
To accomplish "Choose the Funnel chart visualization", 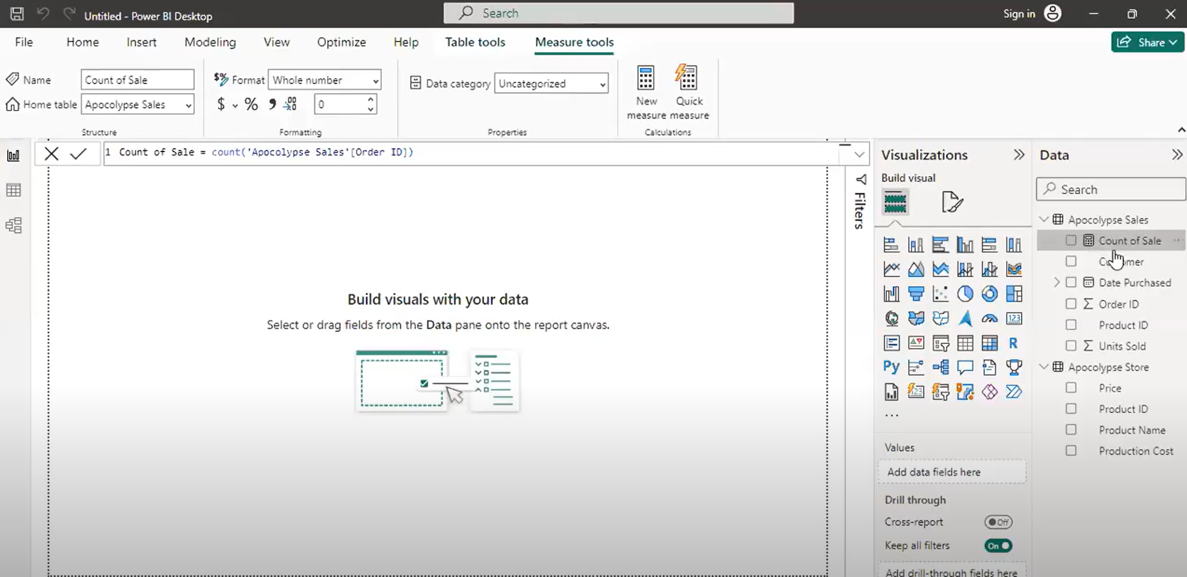I will pos(916,294).
